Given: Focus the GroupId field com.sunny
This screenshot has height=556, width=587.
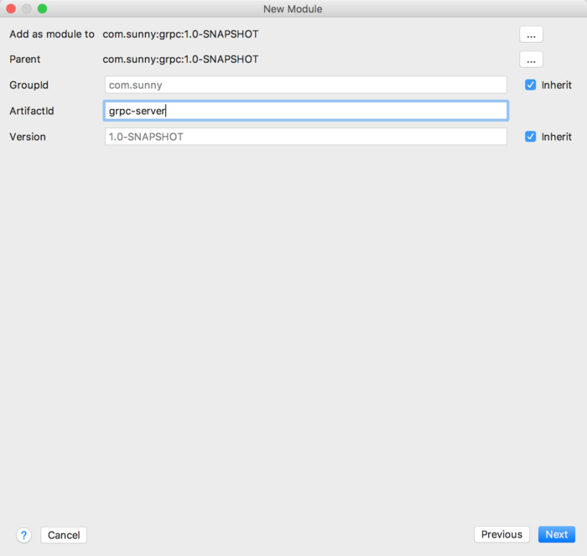Looking at the screenshot, I should tap(306, 85).
